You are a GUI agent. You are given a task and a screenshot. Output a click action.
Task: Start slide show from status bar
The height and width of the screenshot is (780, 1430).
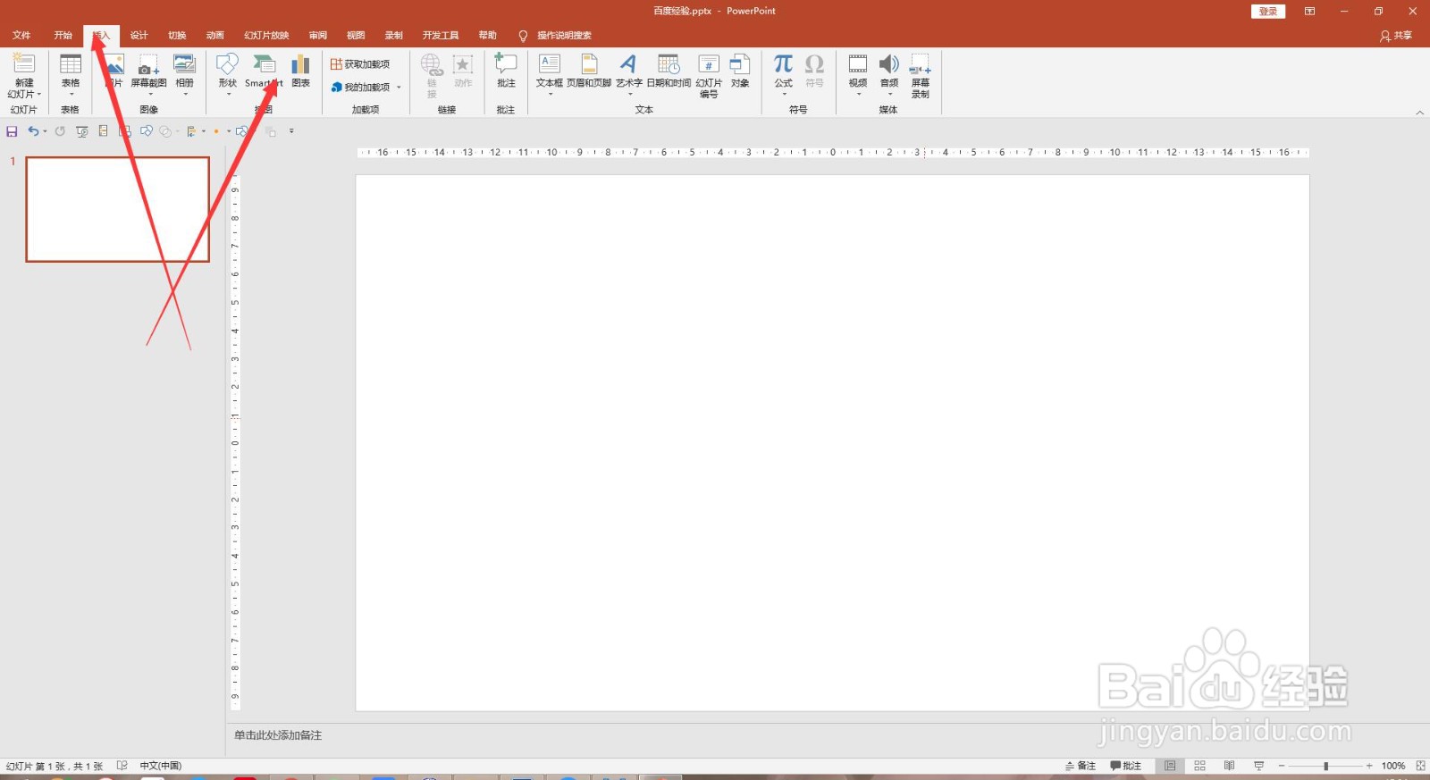pos(1259,766)
